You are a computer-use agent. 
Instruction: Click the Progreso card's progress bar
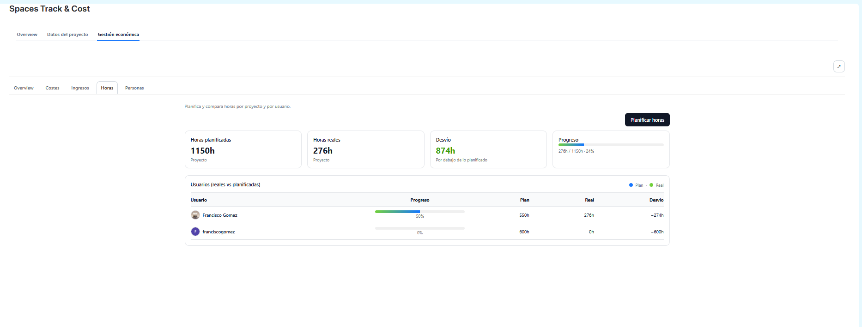click(611, 145)
